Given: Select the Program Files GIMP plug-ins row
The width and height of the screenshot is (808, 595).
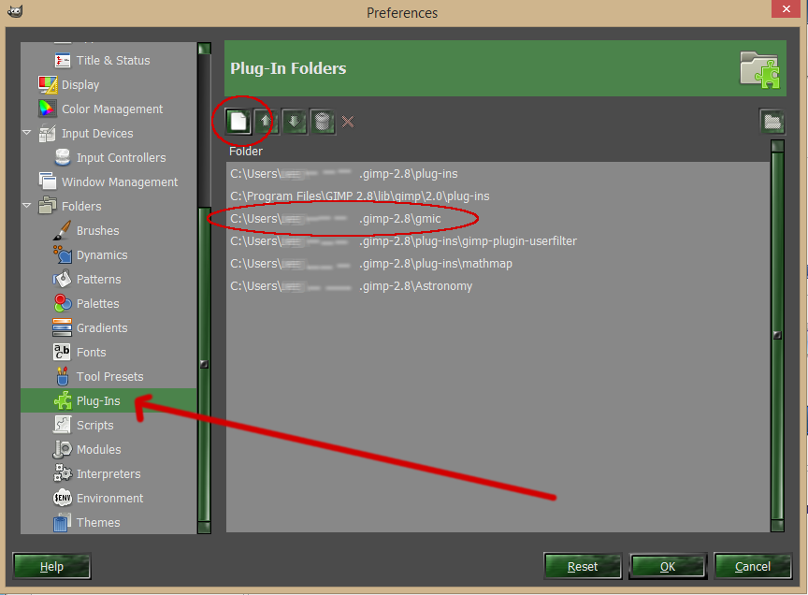Looking at the screenshot, I should point(498,196).
